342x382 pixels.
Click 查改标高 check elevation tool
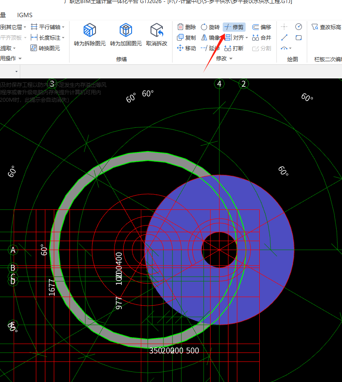pos(327,27)
